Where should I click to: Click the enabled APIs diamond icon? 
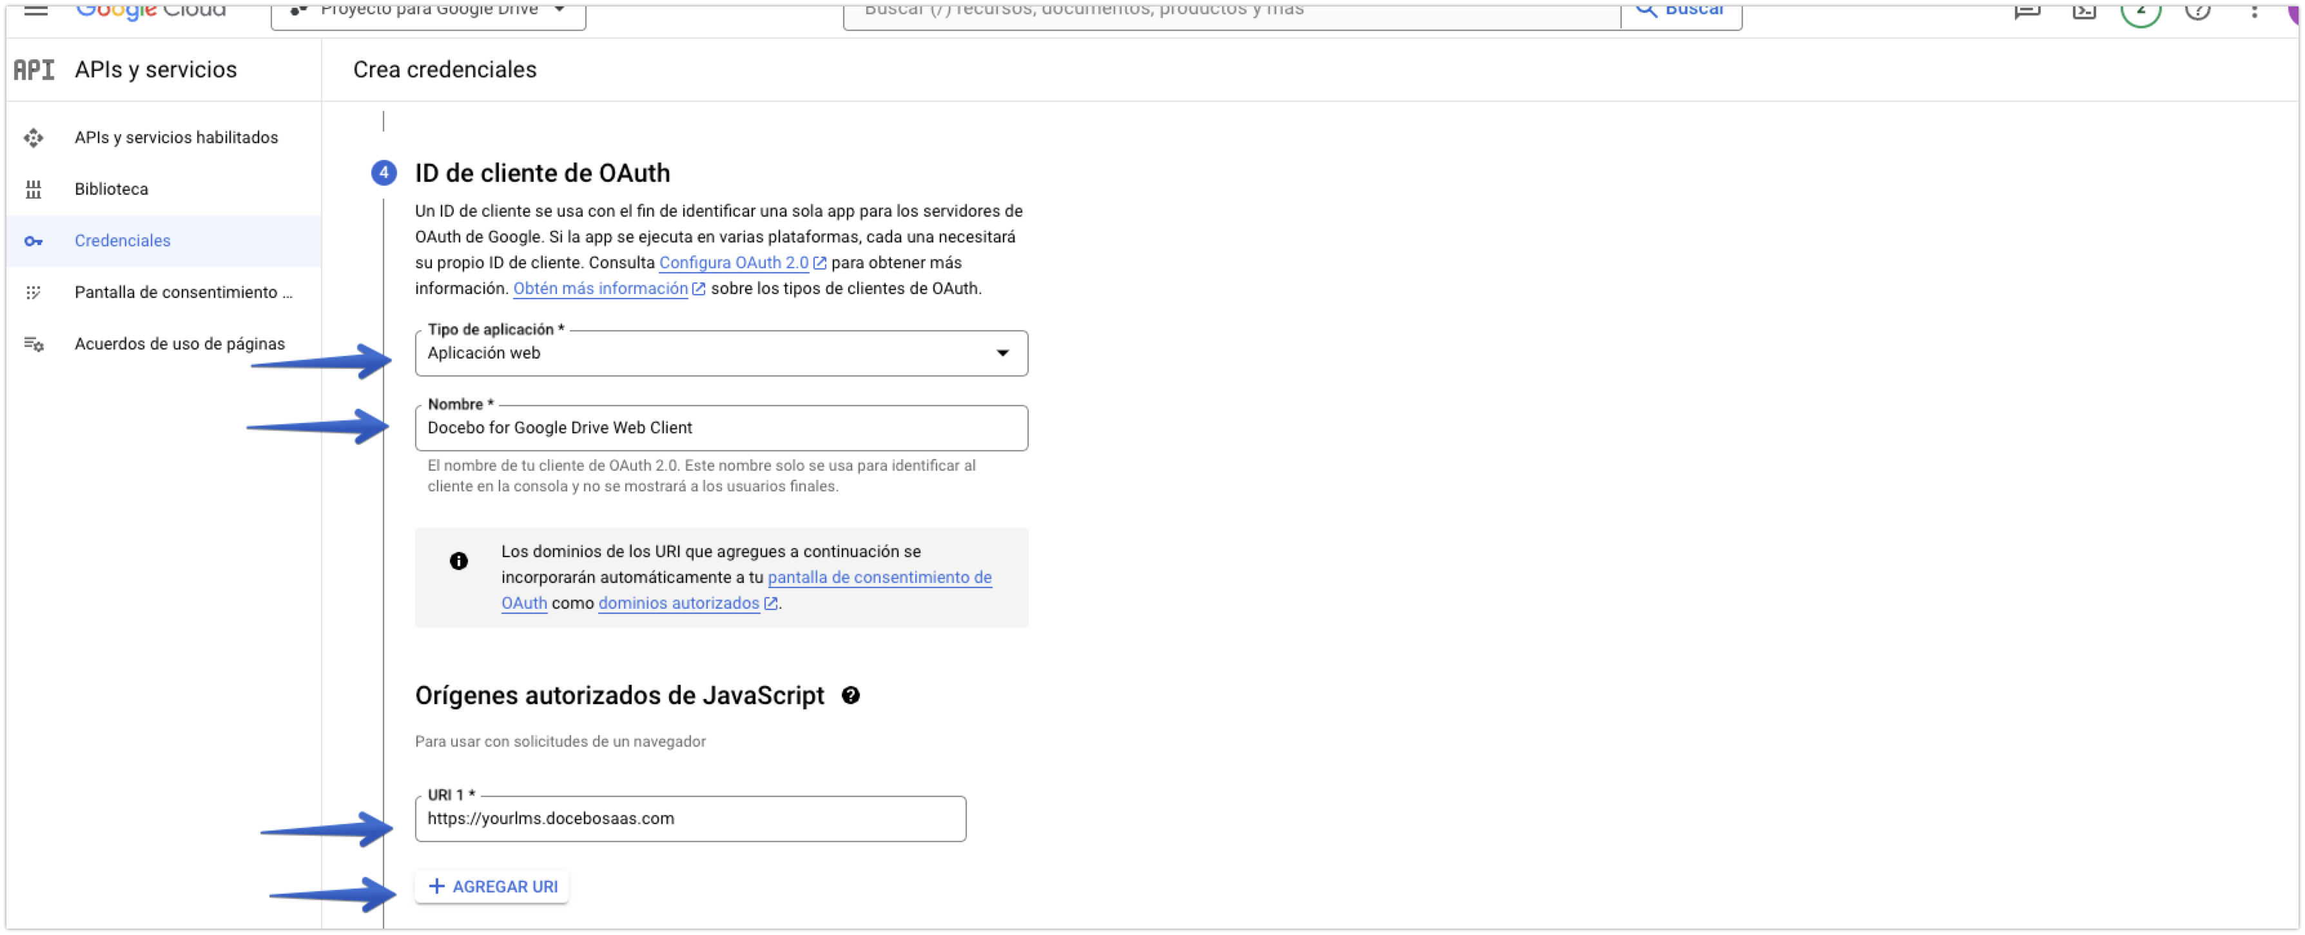click(x=34, y=138)
